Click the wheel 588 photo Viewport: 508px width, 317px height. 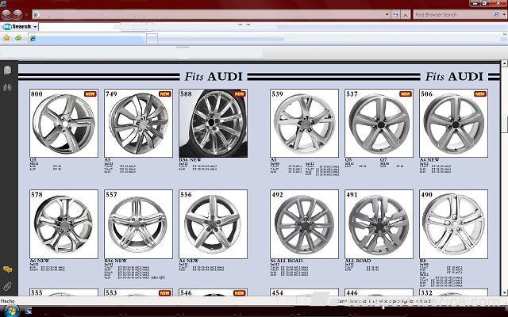[x=213, y=124]
